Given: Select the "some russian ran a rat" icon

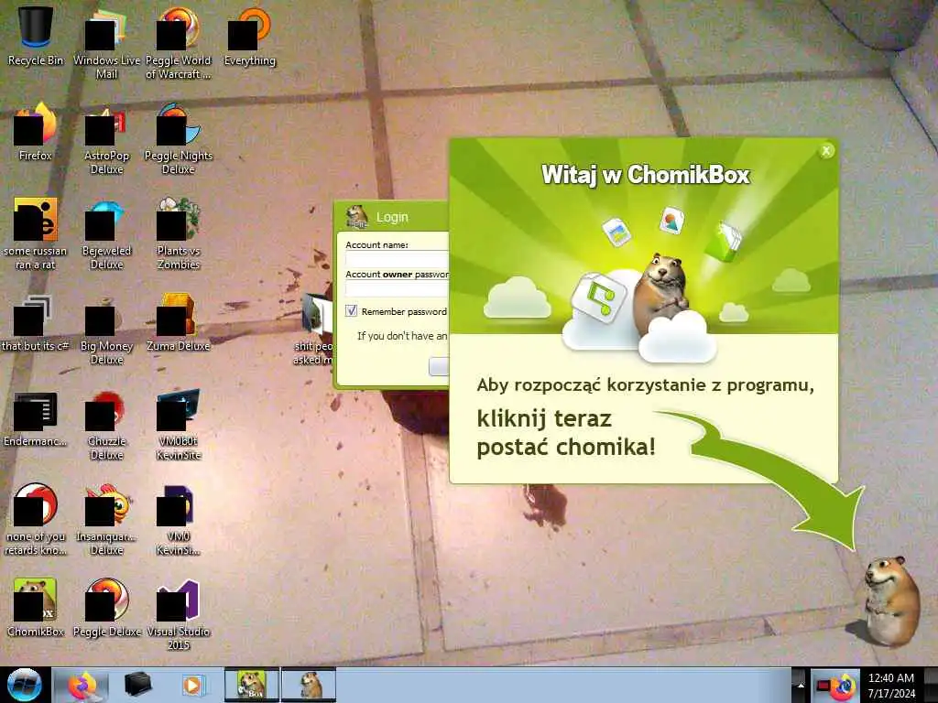Looking at the screenshot, I should pos(36,233).
